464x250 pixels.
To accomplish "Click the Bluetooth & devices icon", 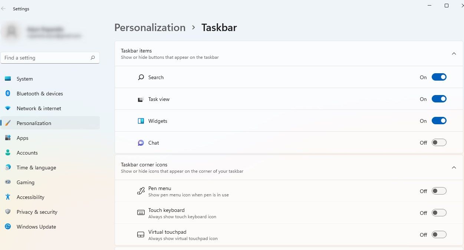I will (x=8, y=94).
